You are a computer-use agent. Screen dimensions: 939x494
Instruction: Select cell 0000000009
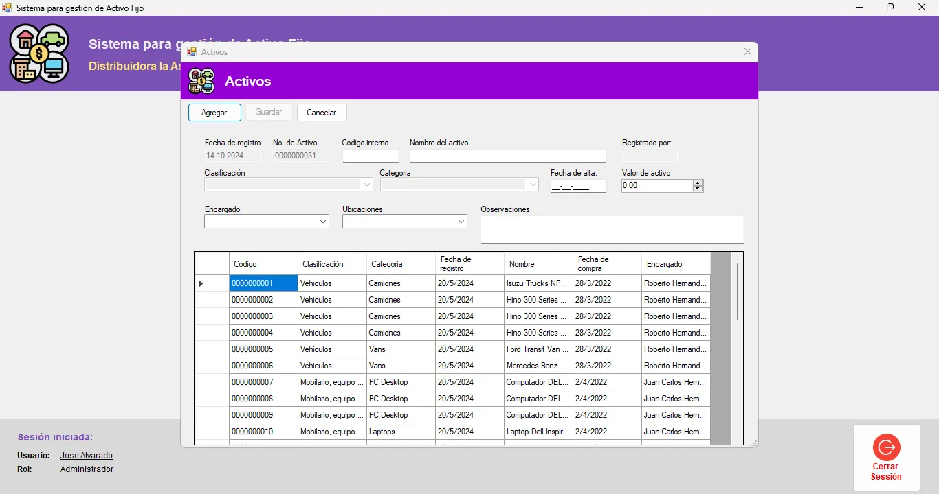tap(263, 415)
